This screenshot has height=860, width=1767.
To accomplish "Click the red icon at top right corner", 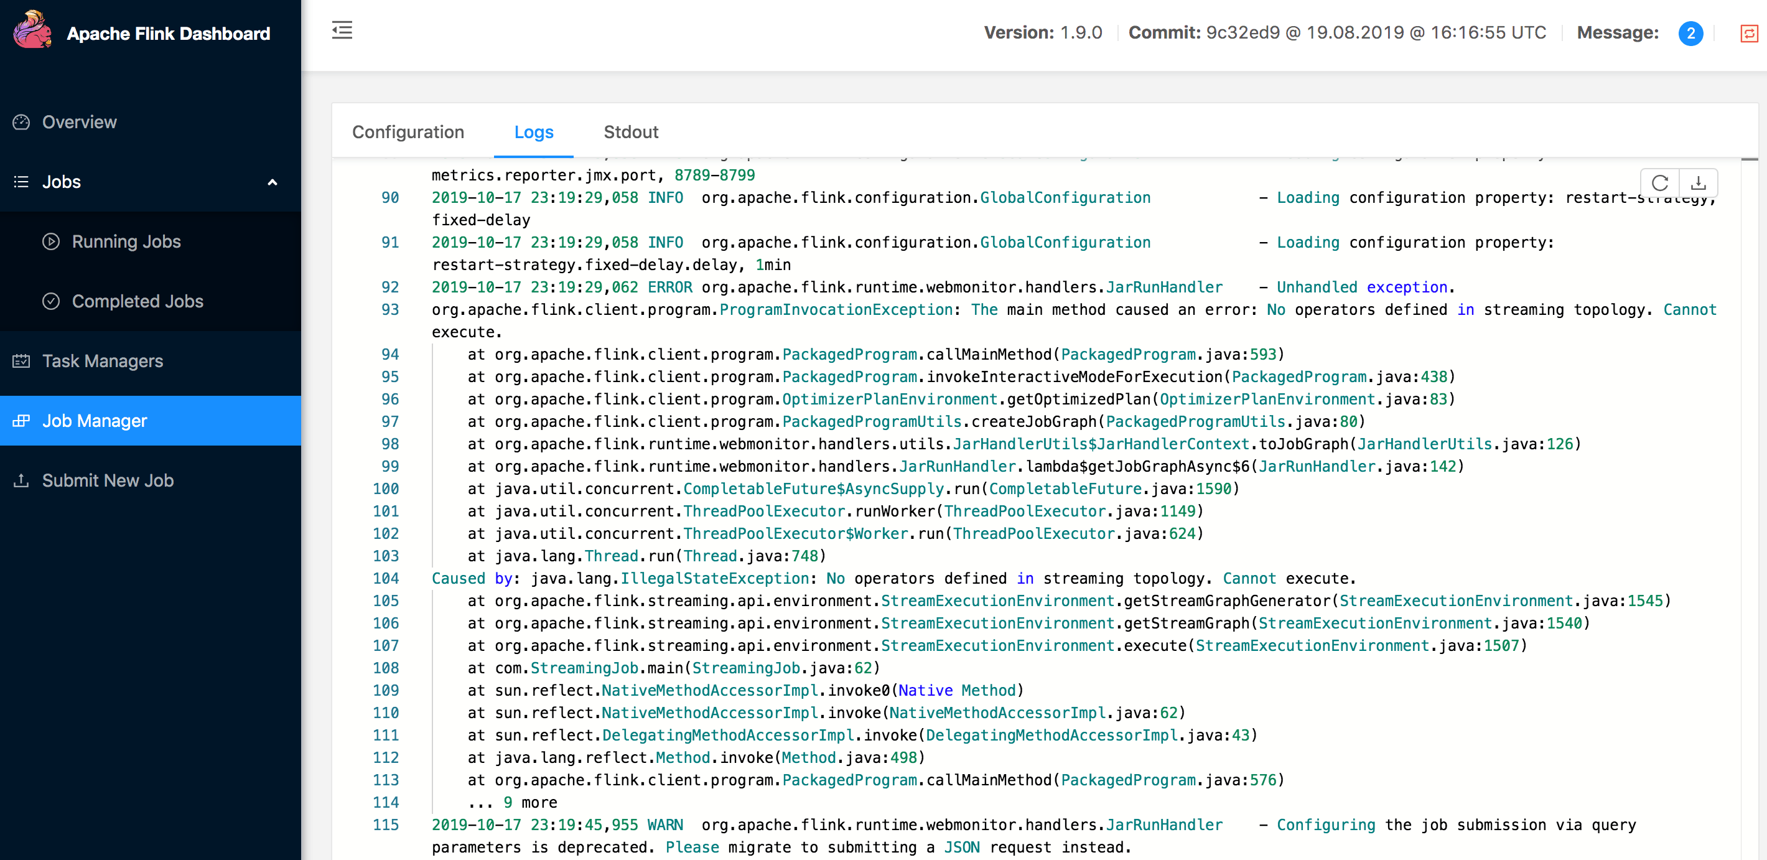I will tap(1750, 33).
